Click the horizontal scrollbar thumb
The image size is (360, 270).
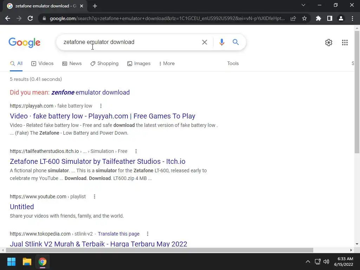click(160, 250)
